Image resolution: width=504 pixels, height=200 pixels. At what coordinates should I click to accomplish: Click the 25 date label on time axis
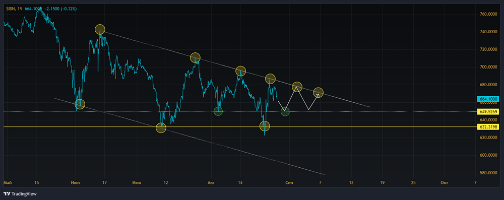413,183
